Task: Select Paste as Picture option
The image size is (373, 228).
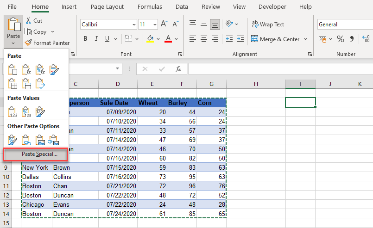Action: pyautogui.click(x=40, y=140)
